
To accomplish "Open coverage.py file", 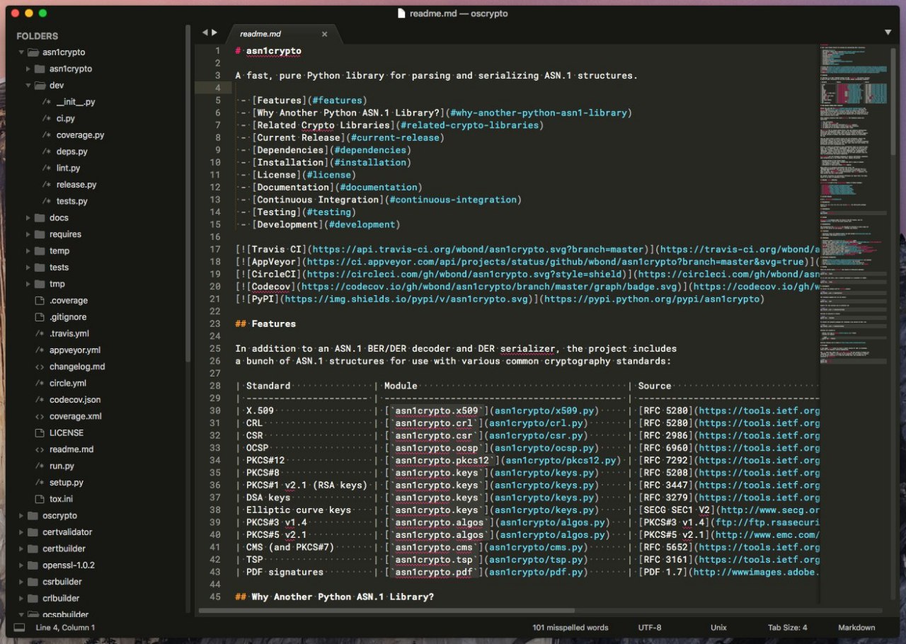I will click(x=81, y=135).
